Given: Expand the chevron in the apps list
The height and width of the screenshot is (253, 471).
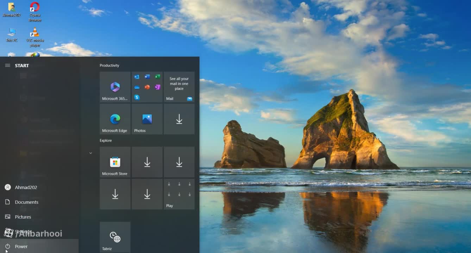Looking at the screenshot, I should click(90, 153).
